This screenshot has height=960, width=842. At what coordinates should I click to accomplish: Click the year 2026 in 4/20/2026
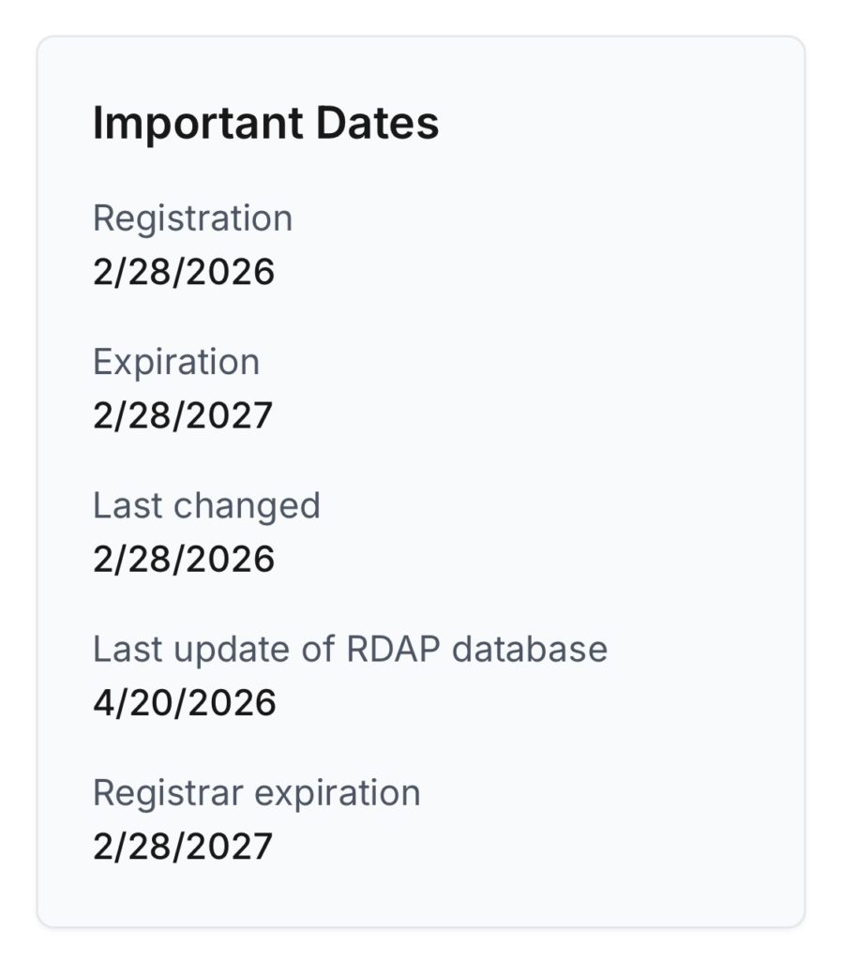click(239, 702)
